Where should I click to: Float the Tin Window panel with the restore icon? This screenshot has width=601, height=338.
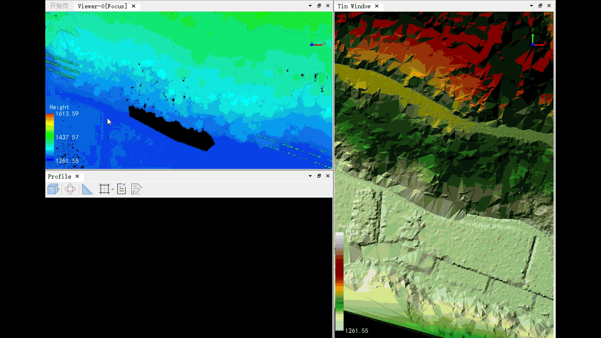tap(540, 6)
